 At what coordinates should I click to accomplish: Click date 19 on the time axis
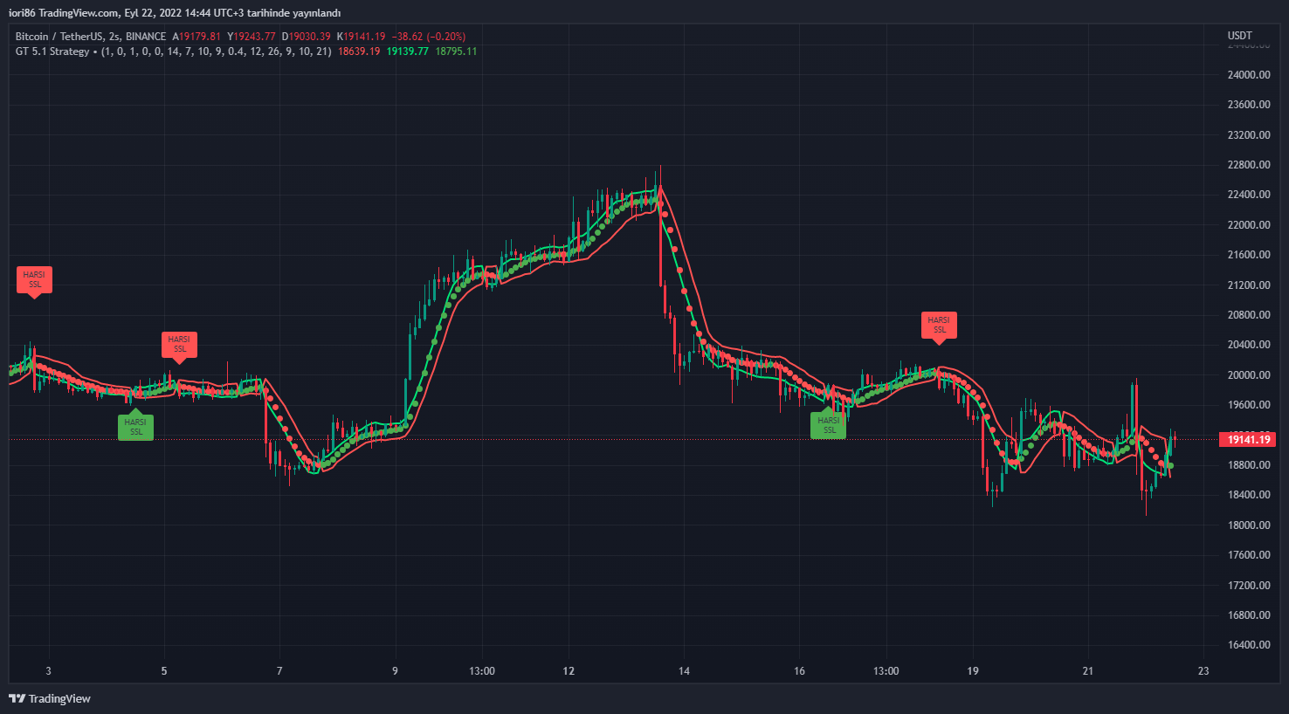pyautogui.click(x=973, y=671)
